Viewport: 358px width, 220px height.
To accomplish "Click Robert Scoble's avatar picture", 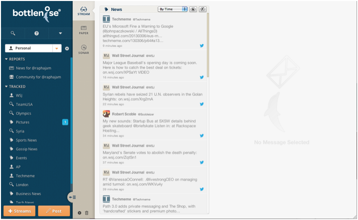I will pyautogui.click(x=106, y=114).
